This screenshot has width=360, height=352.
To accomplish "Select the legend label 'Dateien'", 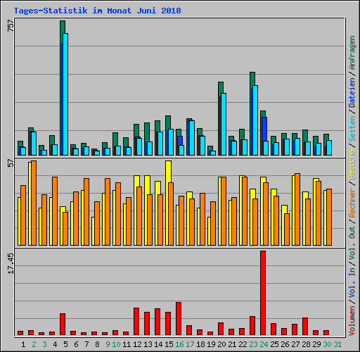I will point(352,93).
